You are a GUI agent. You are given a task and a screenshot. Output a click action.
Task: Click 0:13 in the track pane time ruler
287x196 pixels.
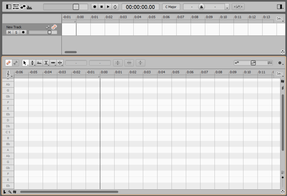[x=267, y=17]
